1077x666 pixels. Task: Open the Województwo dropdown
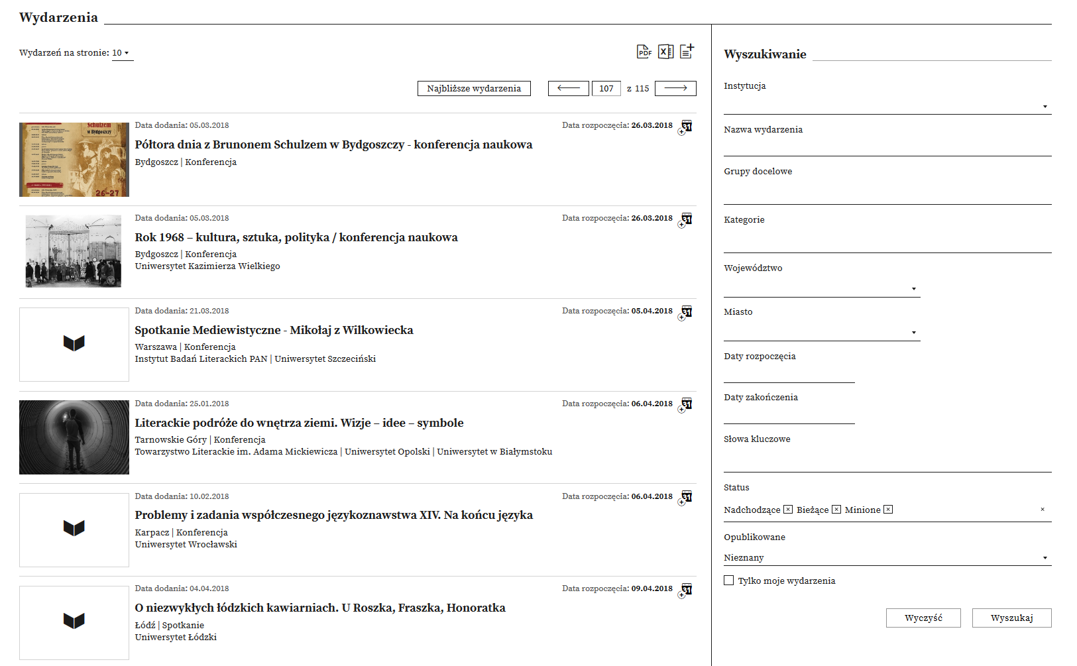click(821, 289)
